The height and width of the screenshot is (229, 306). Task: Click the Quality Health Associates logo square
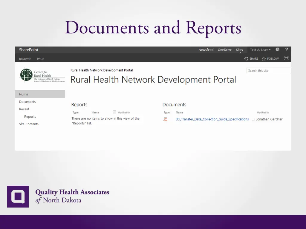[18, 196]
